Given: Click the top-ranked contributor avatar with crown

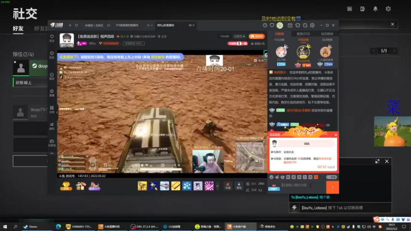Looking at the screenshot, I should 303,52.
